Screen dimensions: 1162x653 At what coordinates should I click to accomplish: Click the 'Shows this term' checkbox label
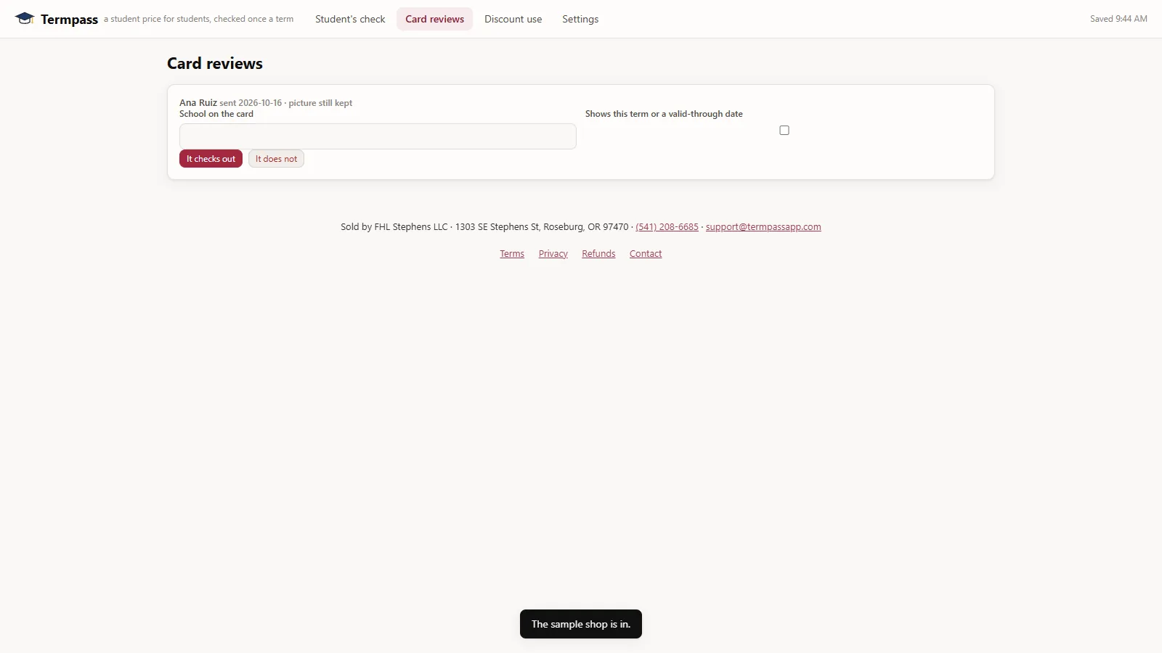click(664, 114)
